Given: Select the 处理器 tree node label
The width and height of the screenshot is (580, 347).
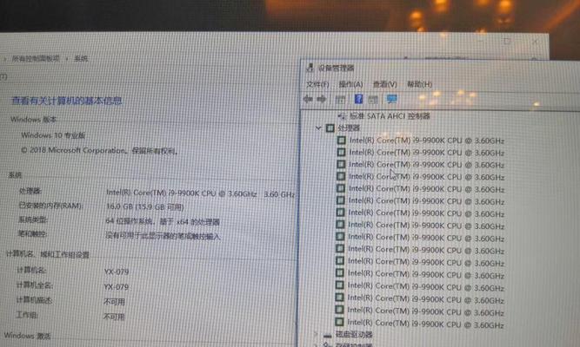Looking at the screenshot, I should point(349,128).
